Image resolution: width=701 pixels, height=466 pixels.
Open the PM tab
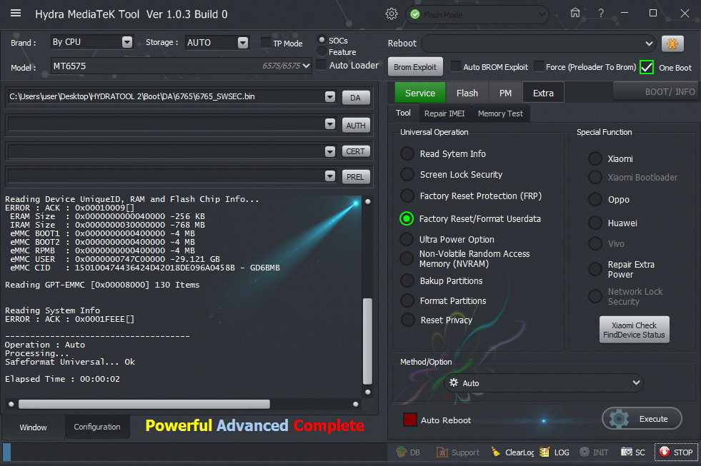click(505, 93)
